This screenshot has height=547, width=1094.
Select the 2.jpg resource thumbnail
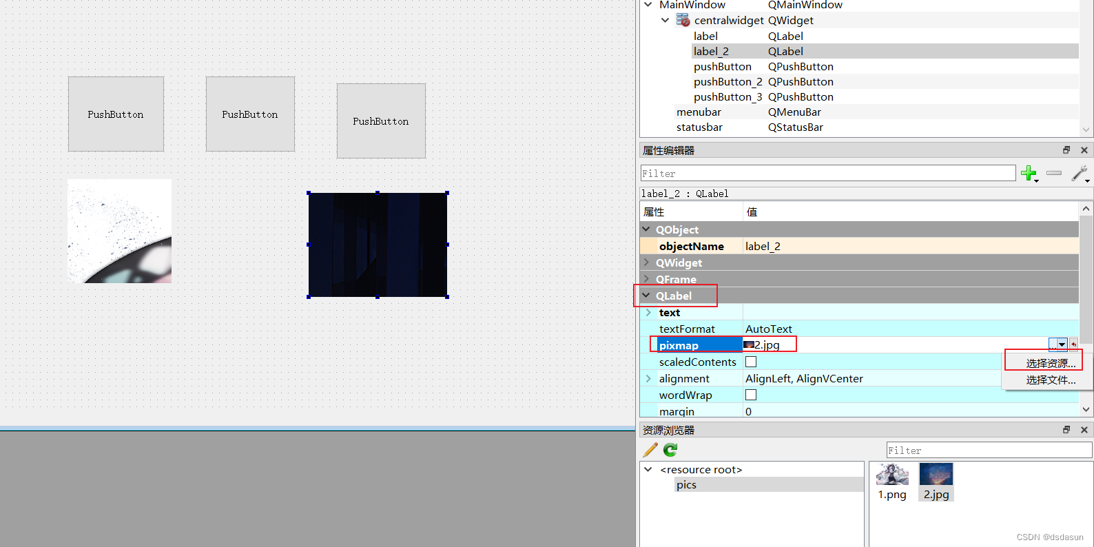pos(936,482)
